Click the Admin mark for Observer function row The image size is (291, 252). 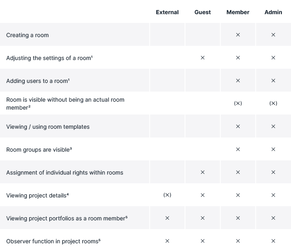click(x=273, y=241)
